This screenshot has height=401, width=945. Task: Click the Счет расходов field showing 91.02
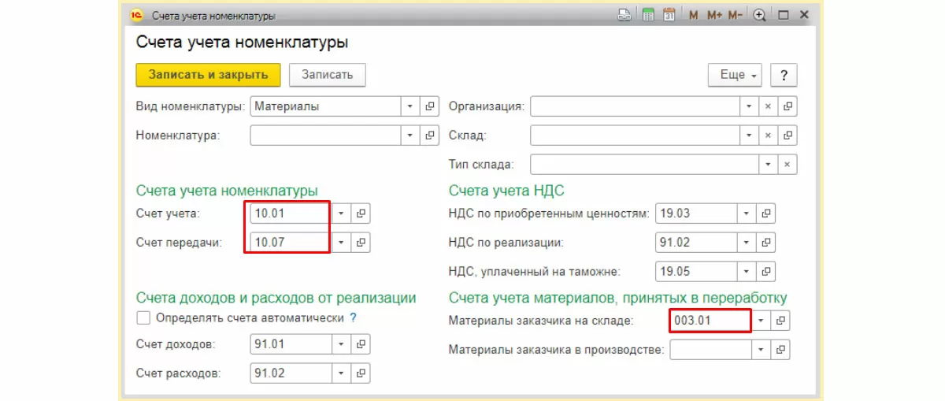[x=291, y=373]
